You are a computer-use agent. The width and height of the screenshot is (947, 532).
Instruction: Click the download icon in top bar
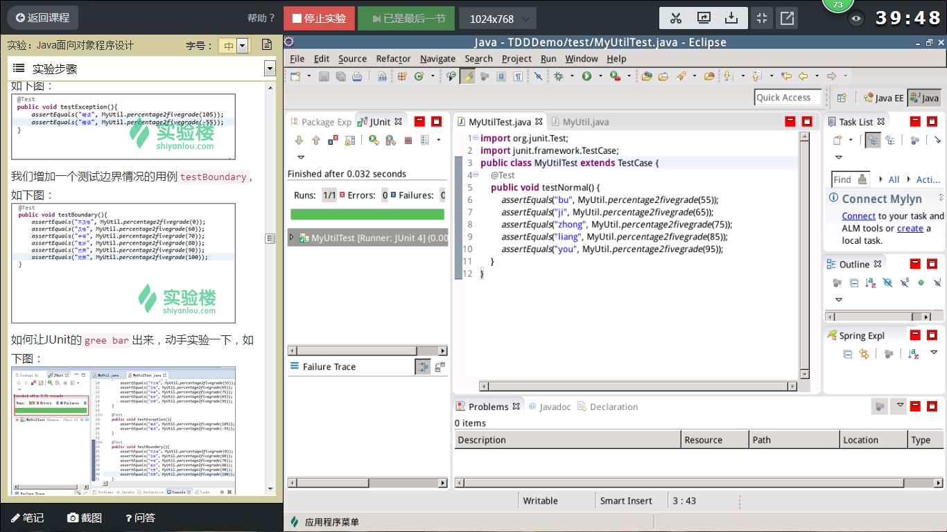[x=731, y=19]
